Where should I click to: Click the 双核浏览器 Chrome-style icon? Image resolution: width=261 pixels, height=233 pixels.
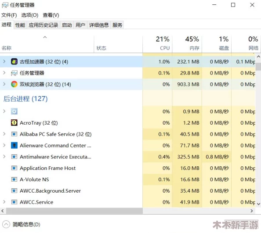click(x=14, y=84)
